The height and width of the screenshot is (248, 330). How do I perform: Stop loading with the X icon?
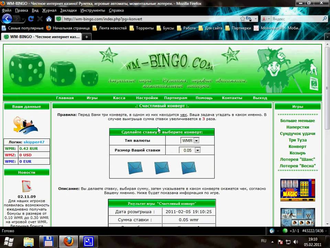(x=40, y=19)
